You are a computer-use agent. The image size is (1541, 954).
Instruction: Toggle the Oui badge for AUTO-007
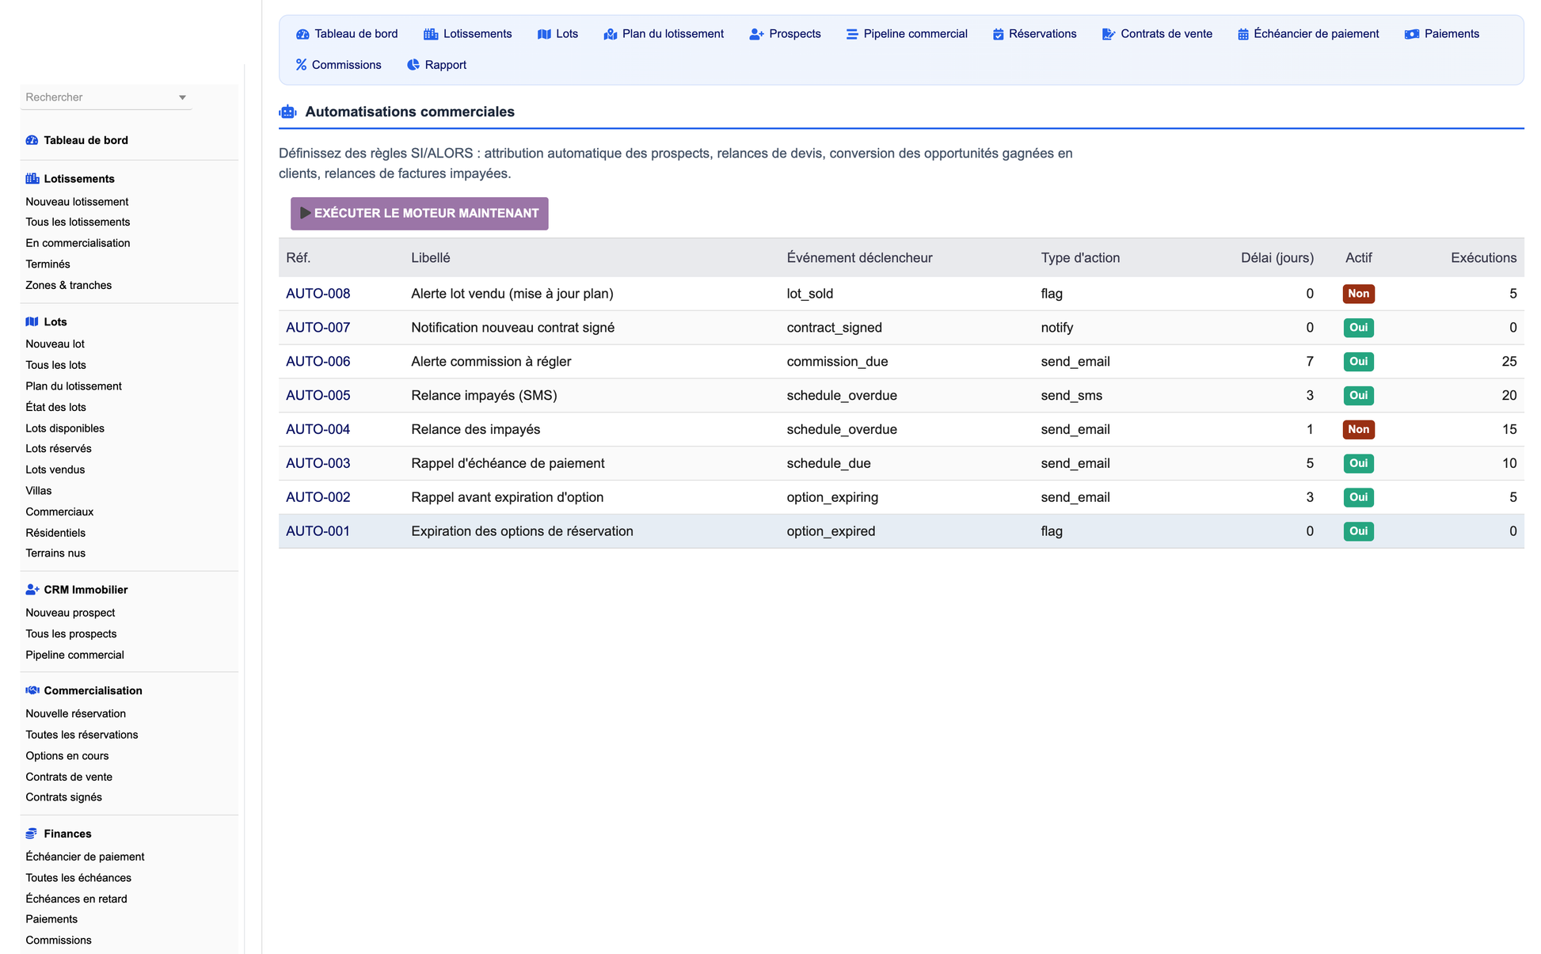click(1358, 328)
